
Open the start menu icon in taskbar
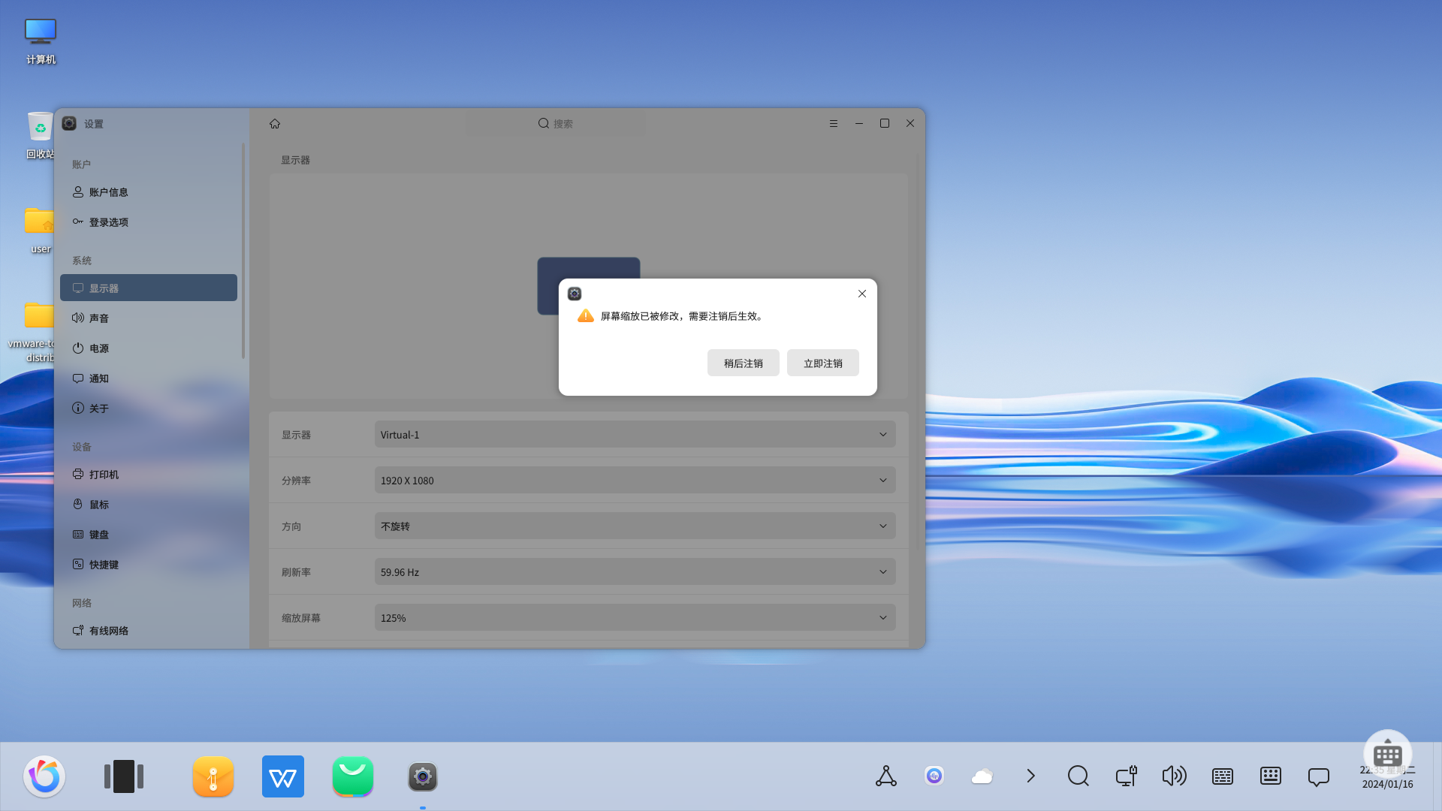[x=44, y=776]
